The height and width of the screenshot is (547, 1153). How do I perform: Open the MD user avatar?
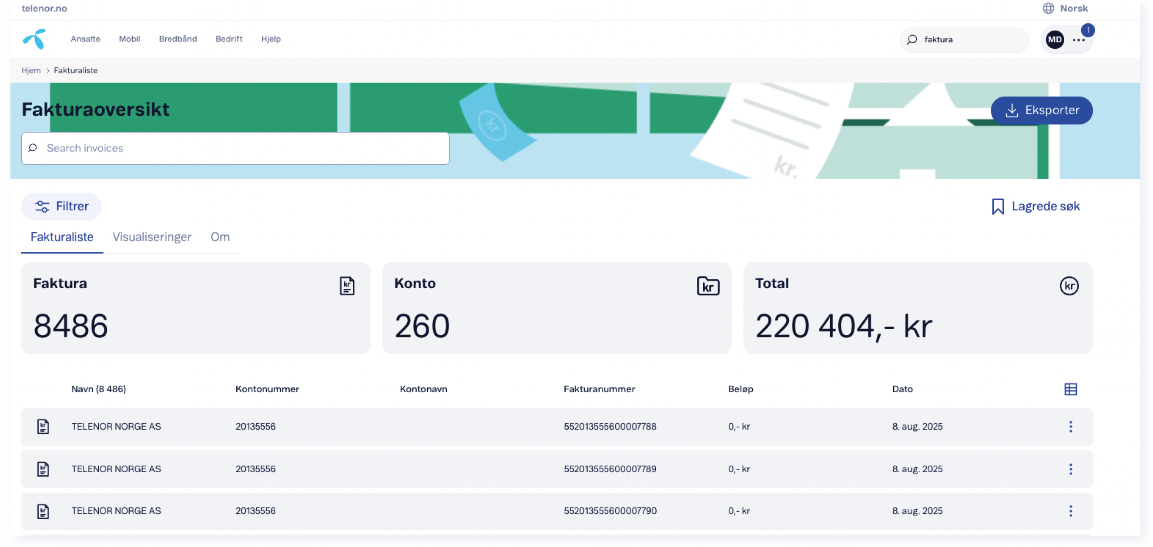(1055, 40)
